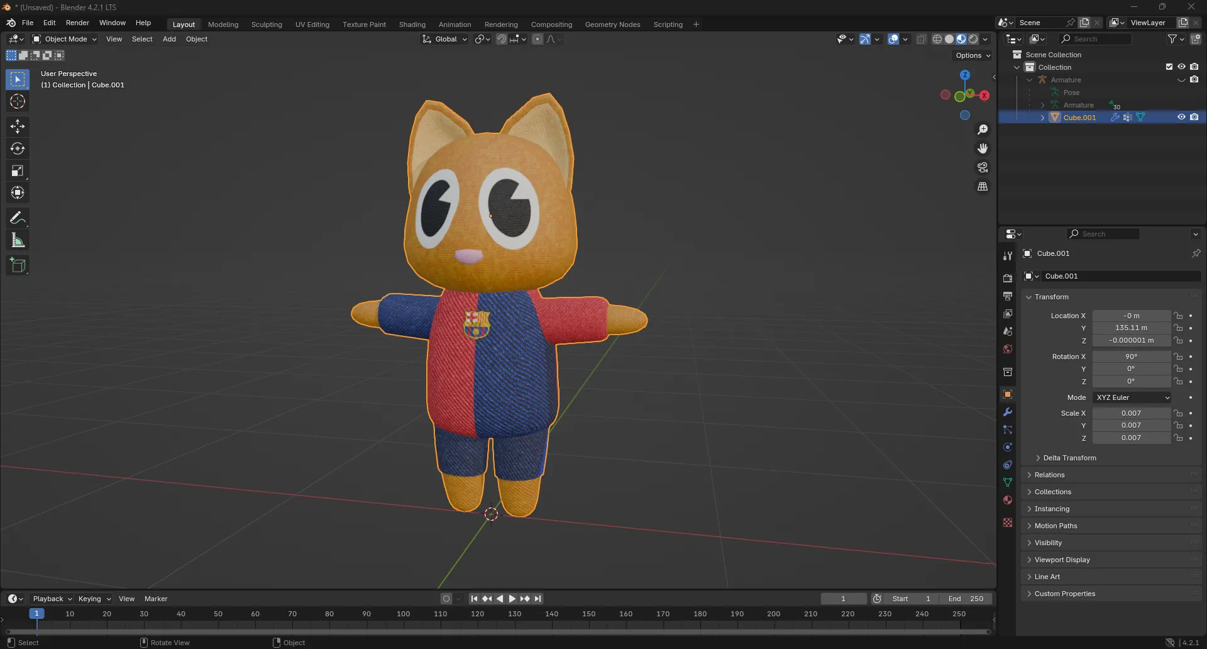Viewport: 1207px width, 649px height.
Task: Open the View Layer properties tab
Action: [x=1008, y=313]
